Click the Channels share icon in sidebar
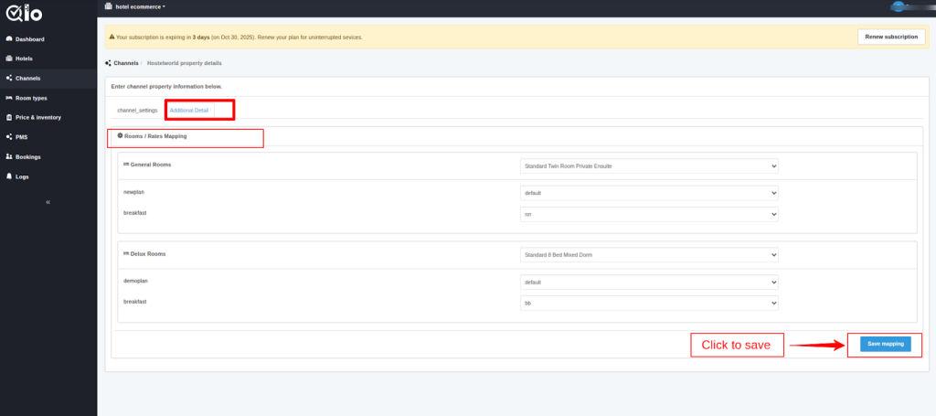This screenshot has width=936, height=416. (9, 79)
